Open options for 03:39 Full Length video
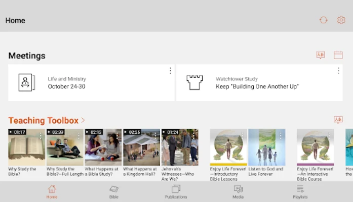The width and height of the screenshot is (353, 202). [79, 135]
